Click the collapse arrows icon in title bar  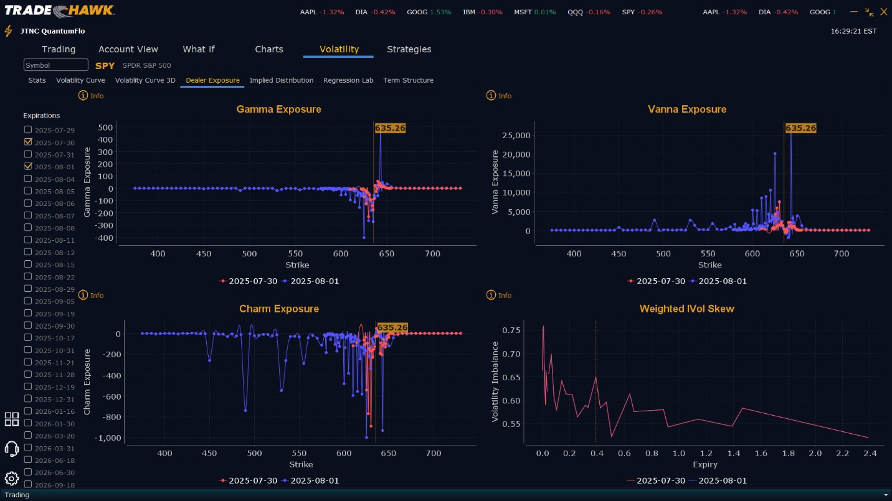[870, 12]
